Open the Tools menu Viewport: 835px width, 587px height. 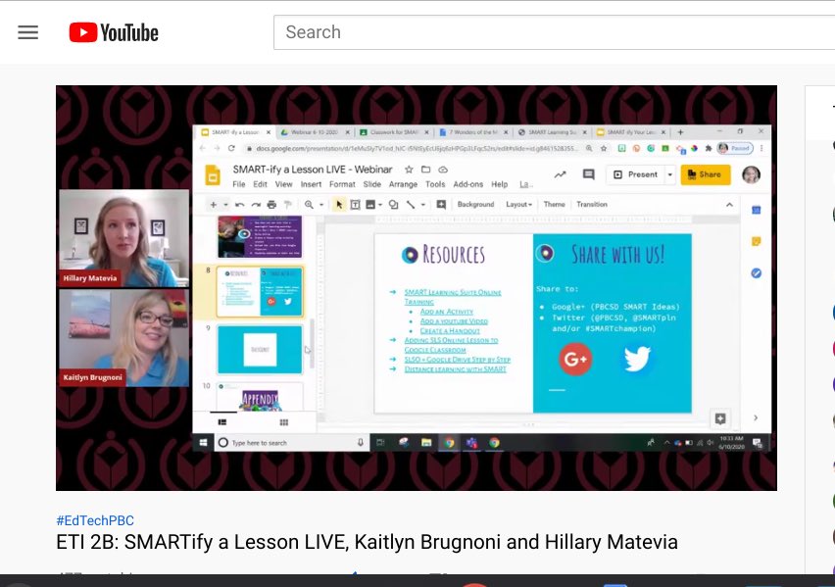(x=435, y=184)
